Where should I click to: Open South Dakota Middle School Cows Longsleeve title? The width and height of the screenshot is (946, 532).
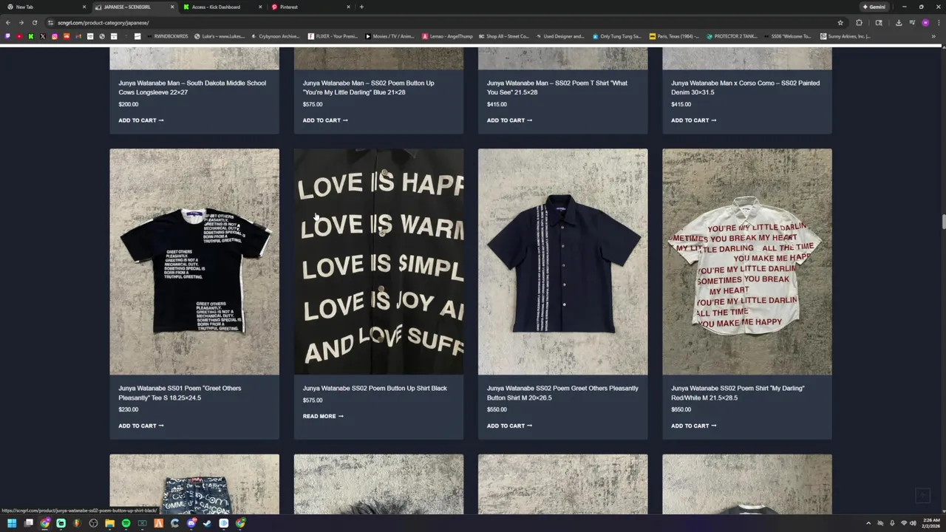[192, 87]
